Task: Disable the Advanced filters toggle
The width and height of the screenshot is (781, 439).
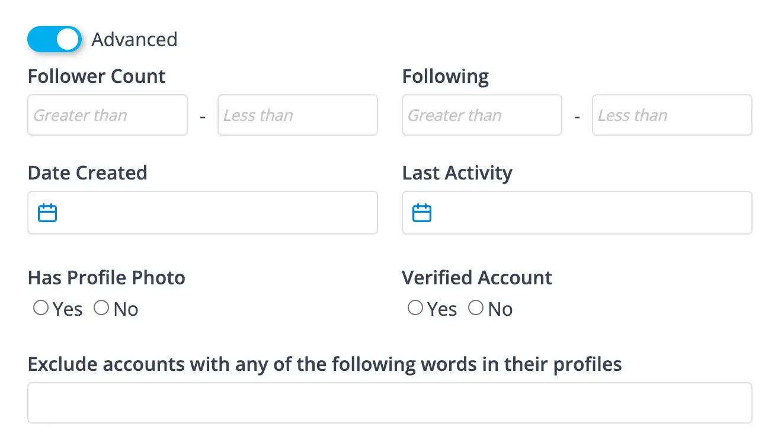Action: coord(55,39)
